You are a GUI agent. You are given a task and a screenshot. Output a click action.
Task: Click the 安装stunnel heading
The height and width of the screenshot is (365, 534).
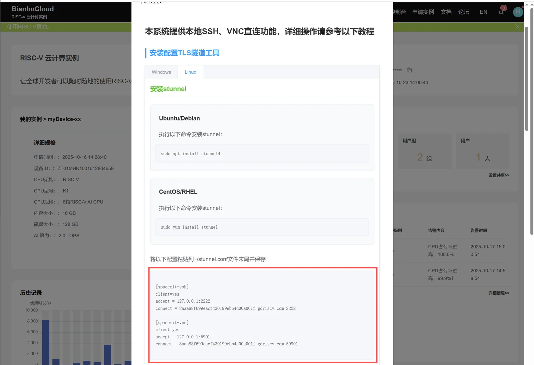click(168, 89)
